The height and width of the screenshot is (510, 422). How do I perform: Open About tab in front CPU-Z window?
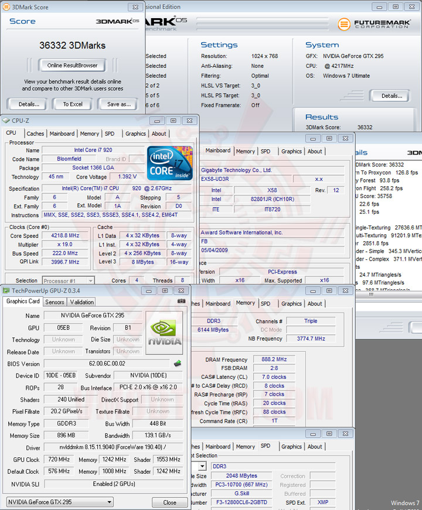159,134
